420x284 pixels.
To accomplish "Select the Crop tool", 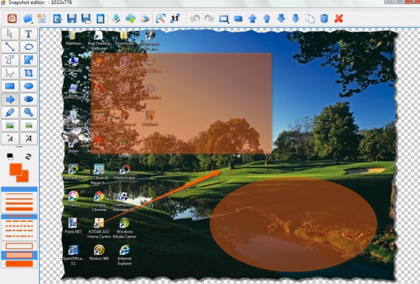I will (28, 73).
